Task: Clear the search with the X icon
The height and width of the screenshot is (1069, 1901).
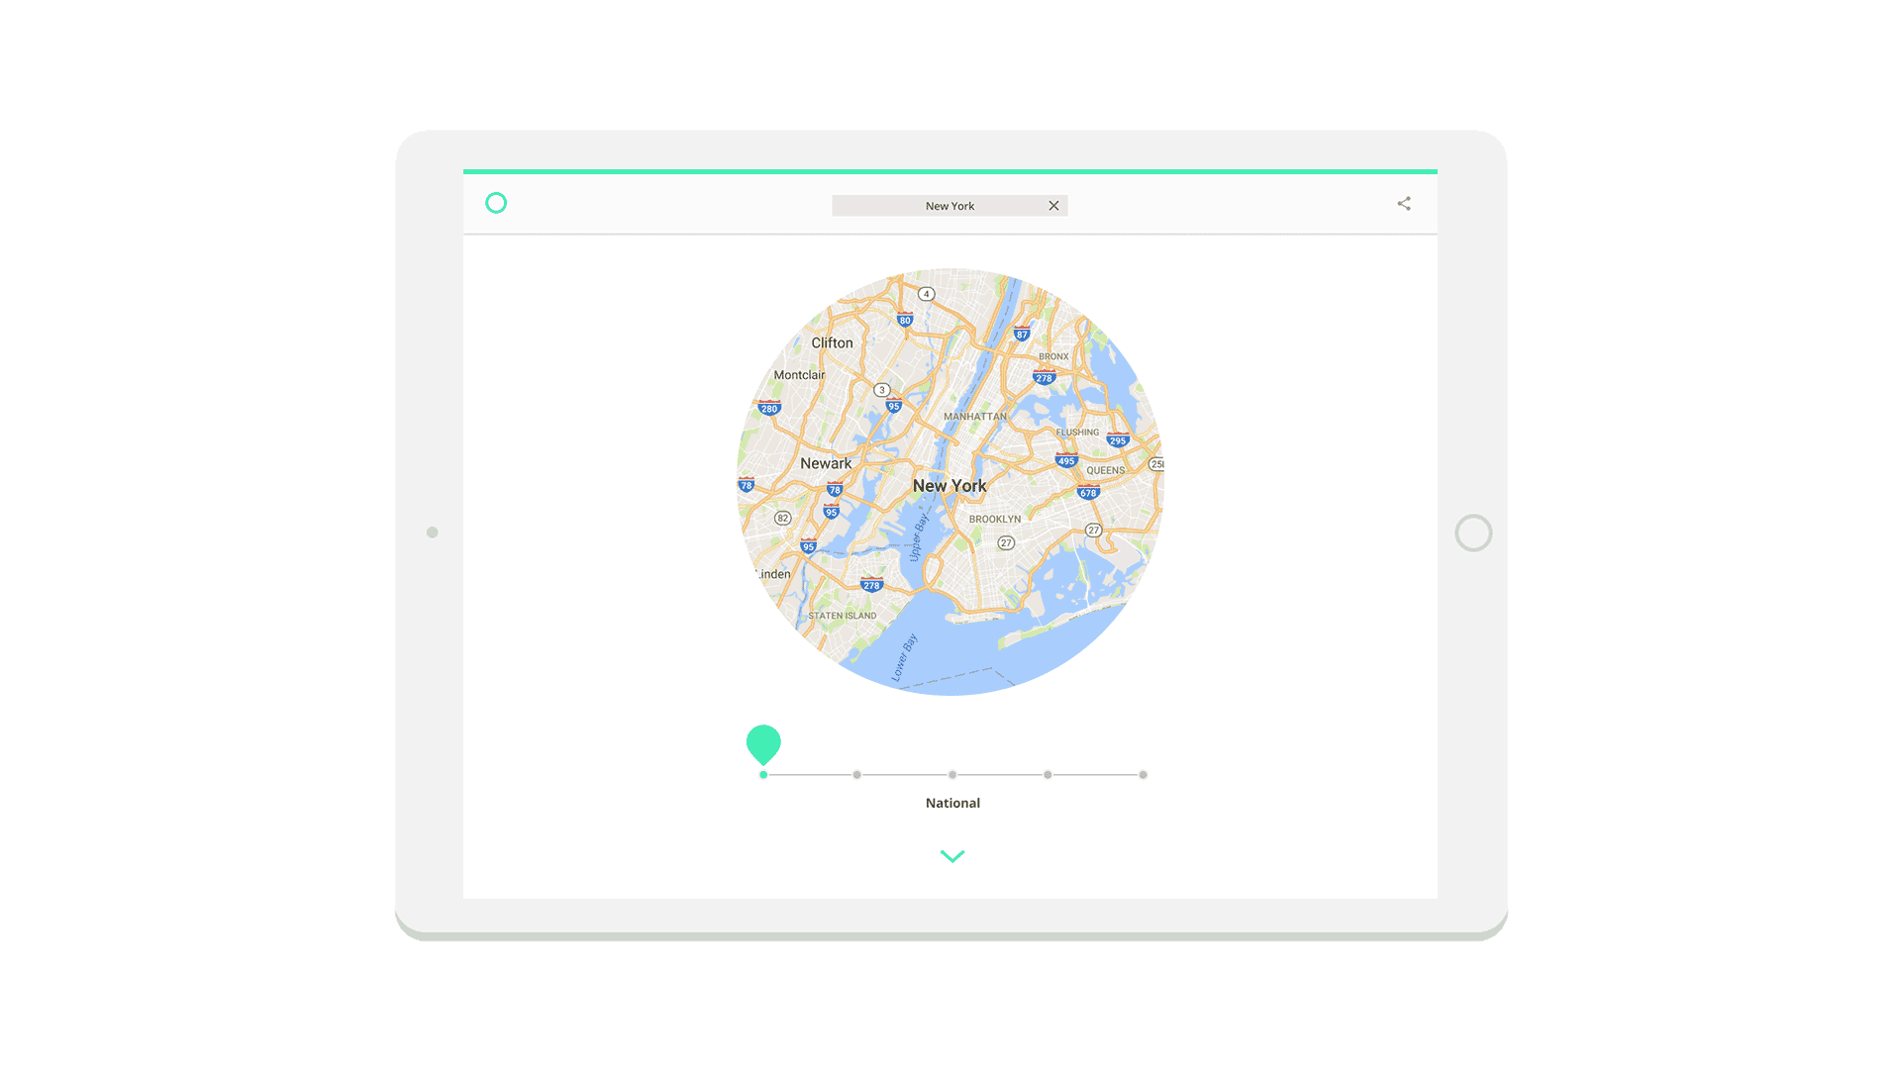Action: tap(1053, 205)
